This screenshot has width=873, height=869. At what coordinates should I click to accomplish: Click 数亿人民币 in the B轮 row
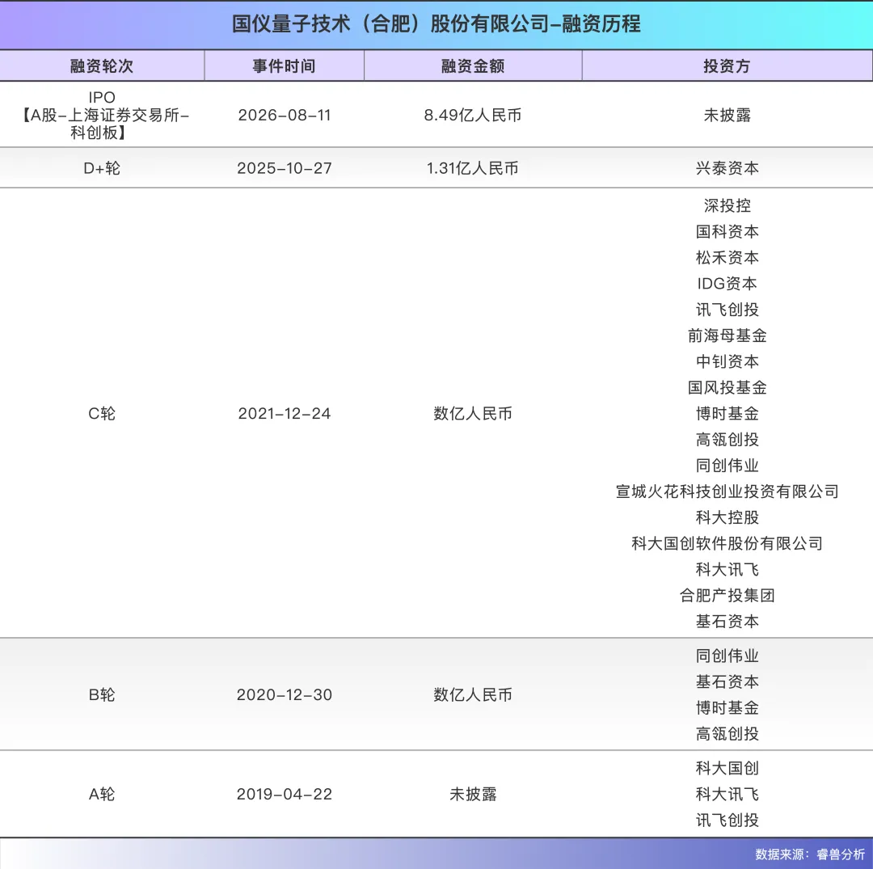pos(473,694)
